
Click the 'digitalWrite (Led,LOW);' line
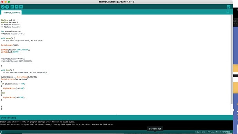14,88
